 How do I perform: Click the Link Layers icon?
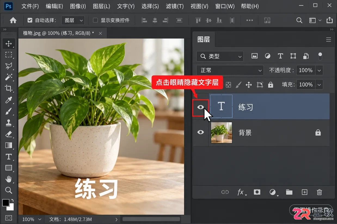pyautogui.click(x=225, y=192)
